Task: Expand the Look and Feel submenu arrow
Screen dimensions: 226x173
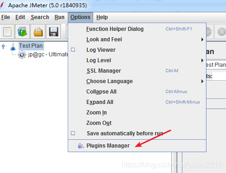Action: coord(202,40)
